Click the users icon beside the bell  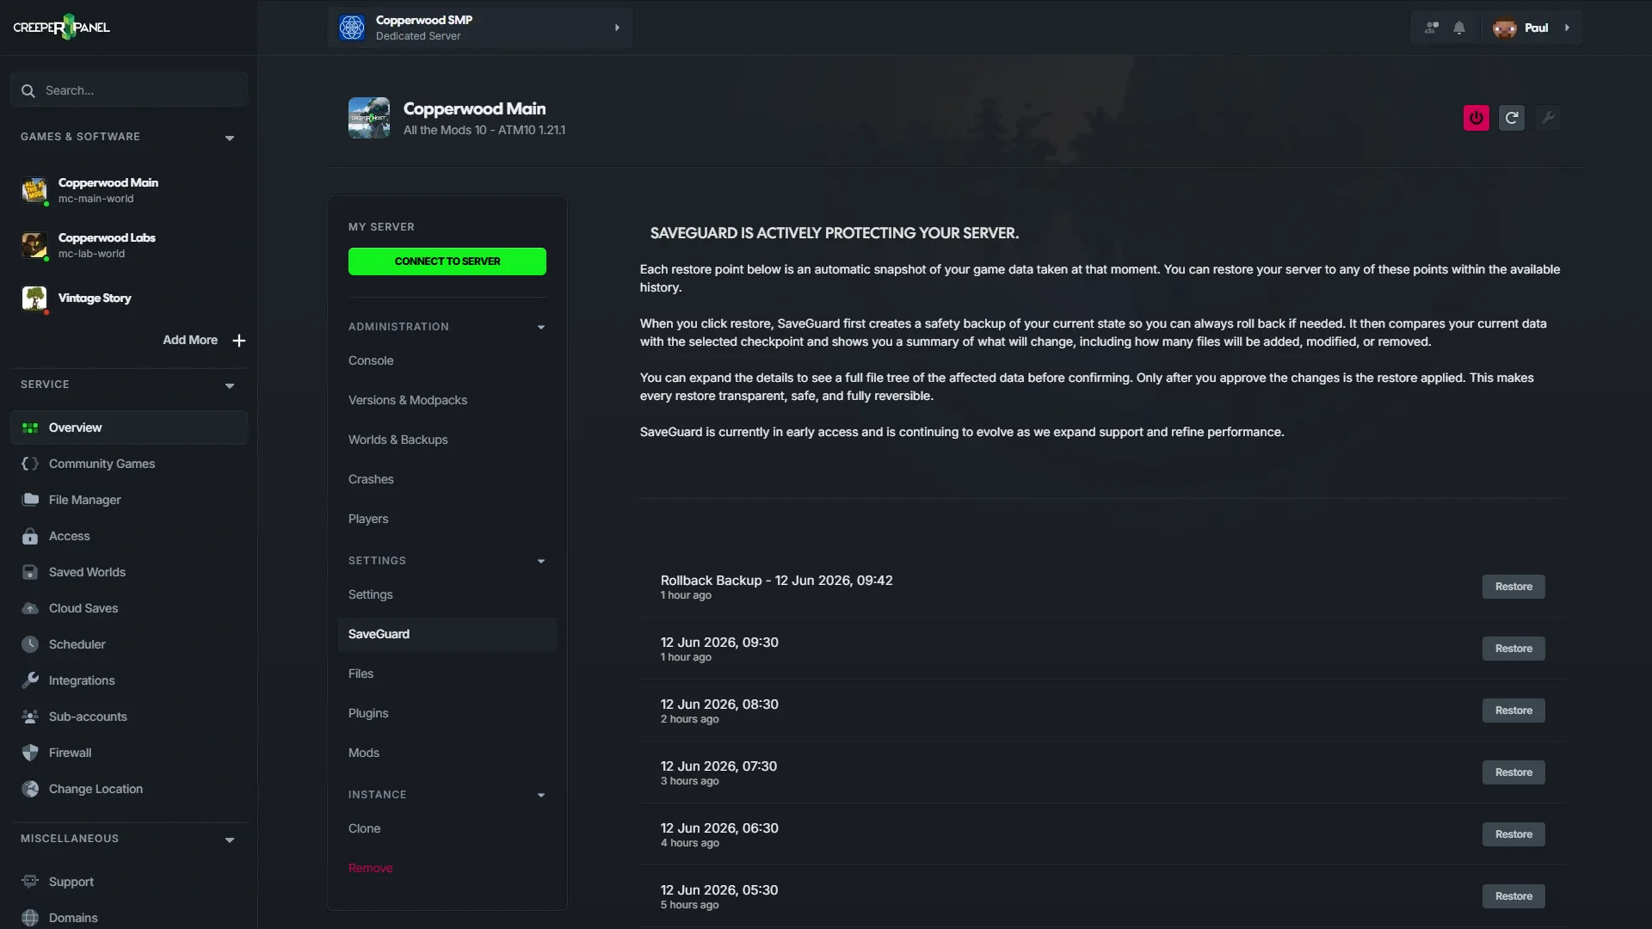point(1432,28)
